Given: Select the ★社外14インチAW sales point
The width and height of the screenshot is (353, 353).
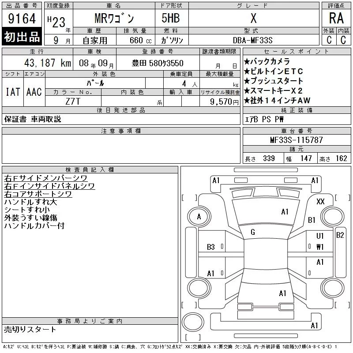Looking at the screenshot, I should coord(278,101).
